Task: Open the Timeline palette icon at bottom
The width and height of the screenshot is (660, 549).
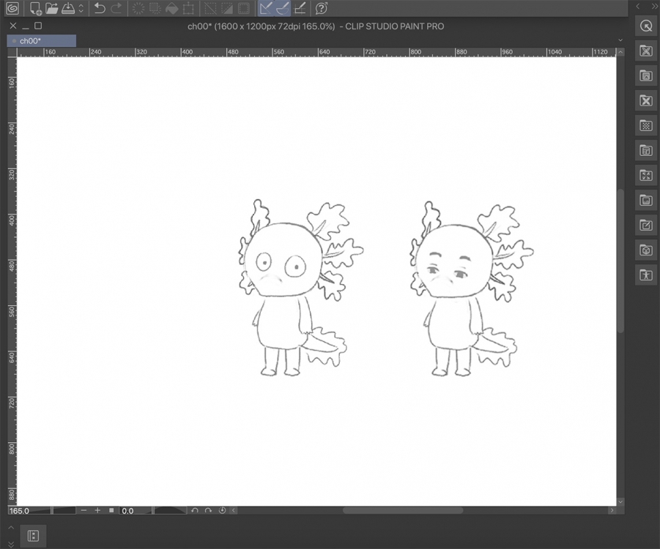Action: point(33,536)
